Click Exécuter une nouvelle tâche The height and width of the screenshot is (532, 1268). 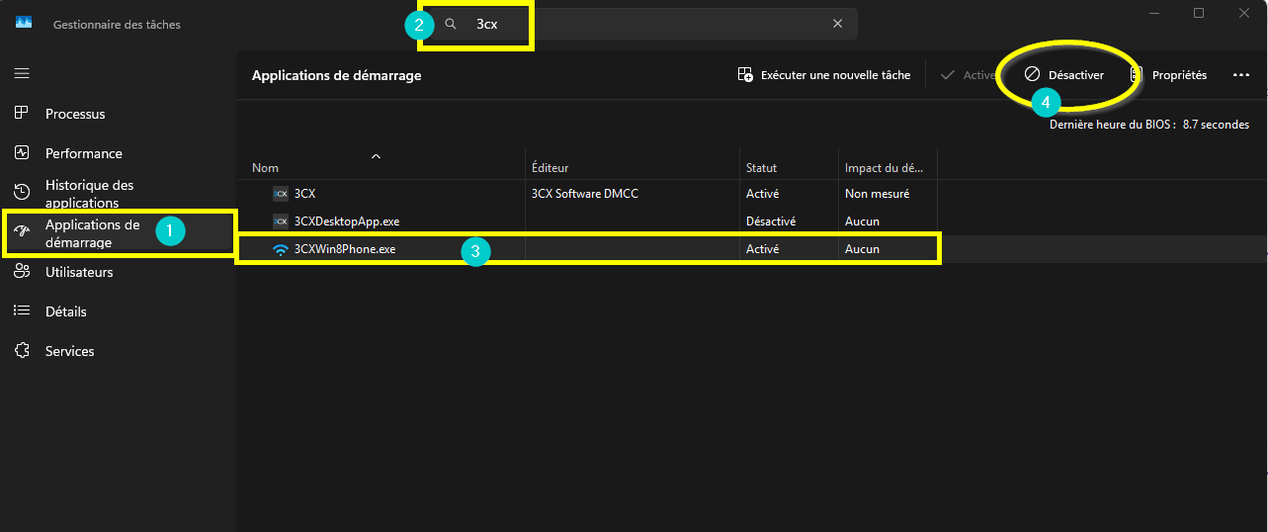point(824,74)
